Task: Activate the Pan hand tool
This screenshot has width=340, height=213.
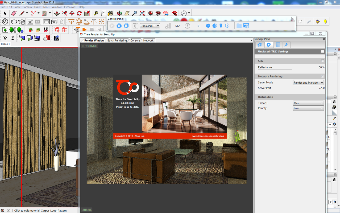Action: [x=127, y=13]
